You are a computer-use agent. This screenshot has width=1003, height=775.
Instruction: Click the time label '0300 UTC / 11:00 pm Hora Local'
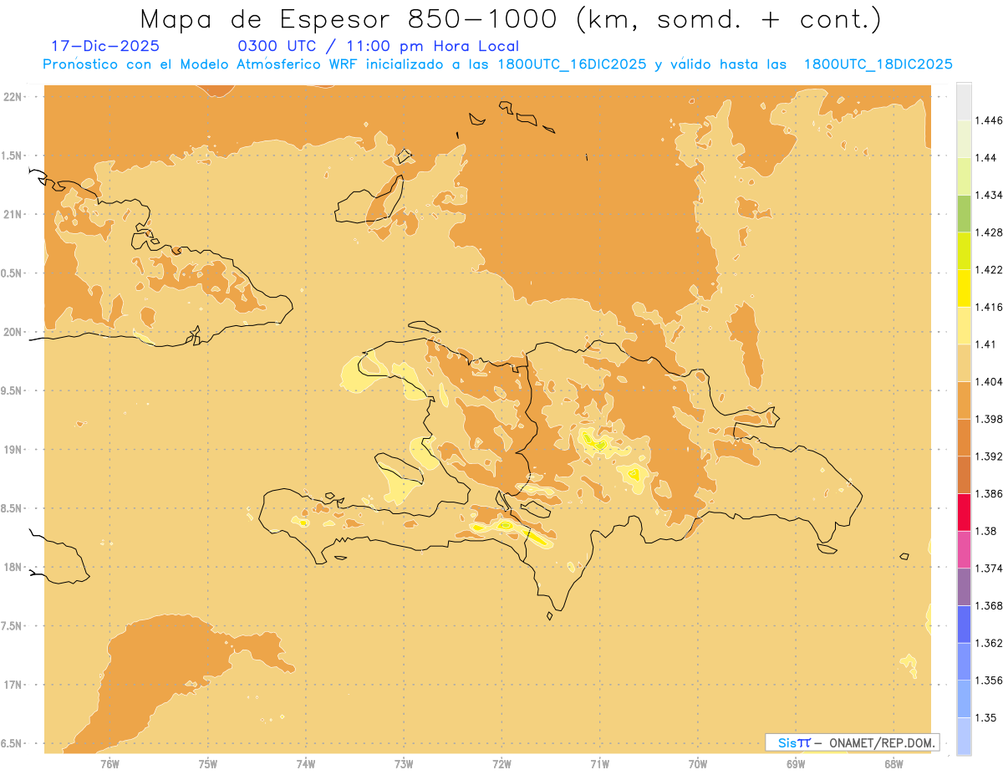tap(378, 46)
